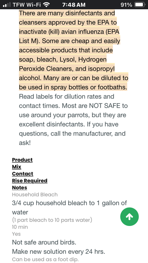This screenshot has width=148, height=263.
Task: Tap the 7:48 AM clock
Action: pos(74,5)
